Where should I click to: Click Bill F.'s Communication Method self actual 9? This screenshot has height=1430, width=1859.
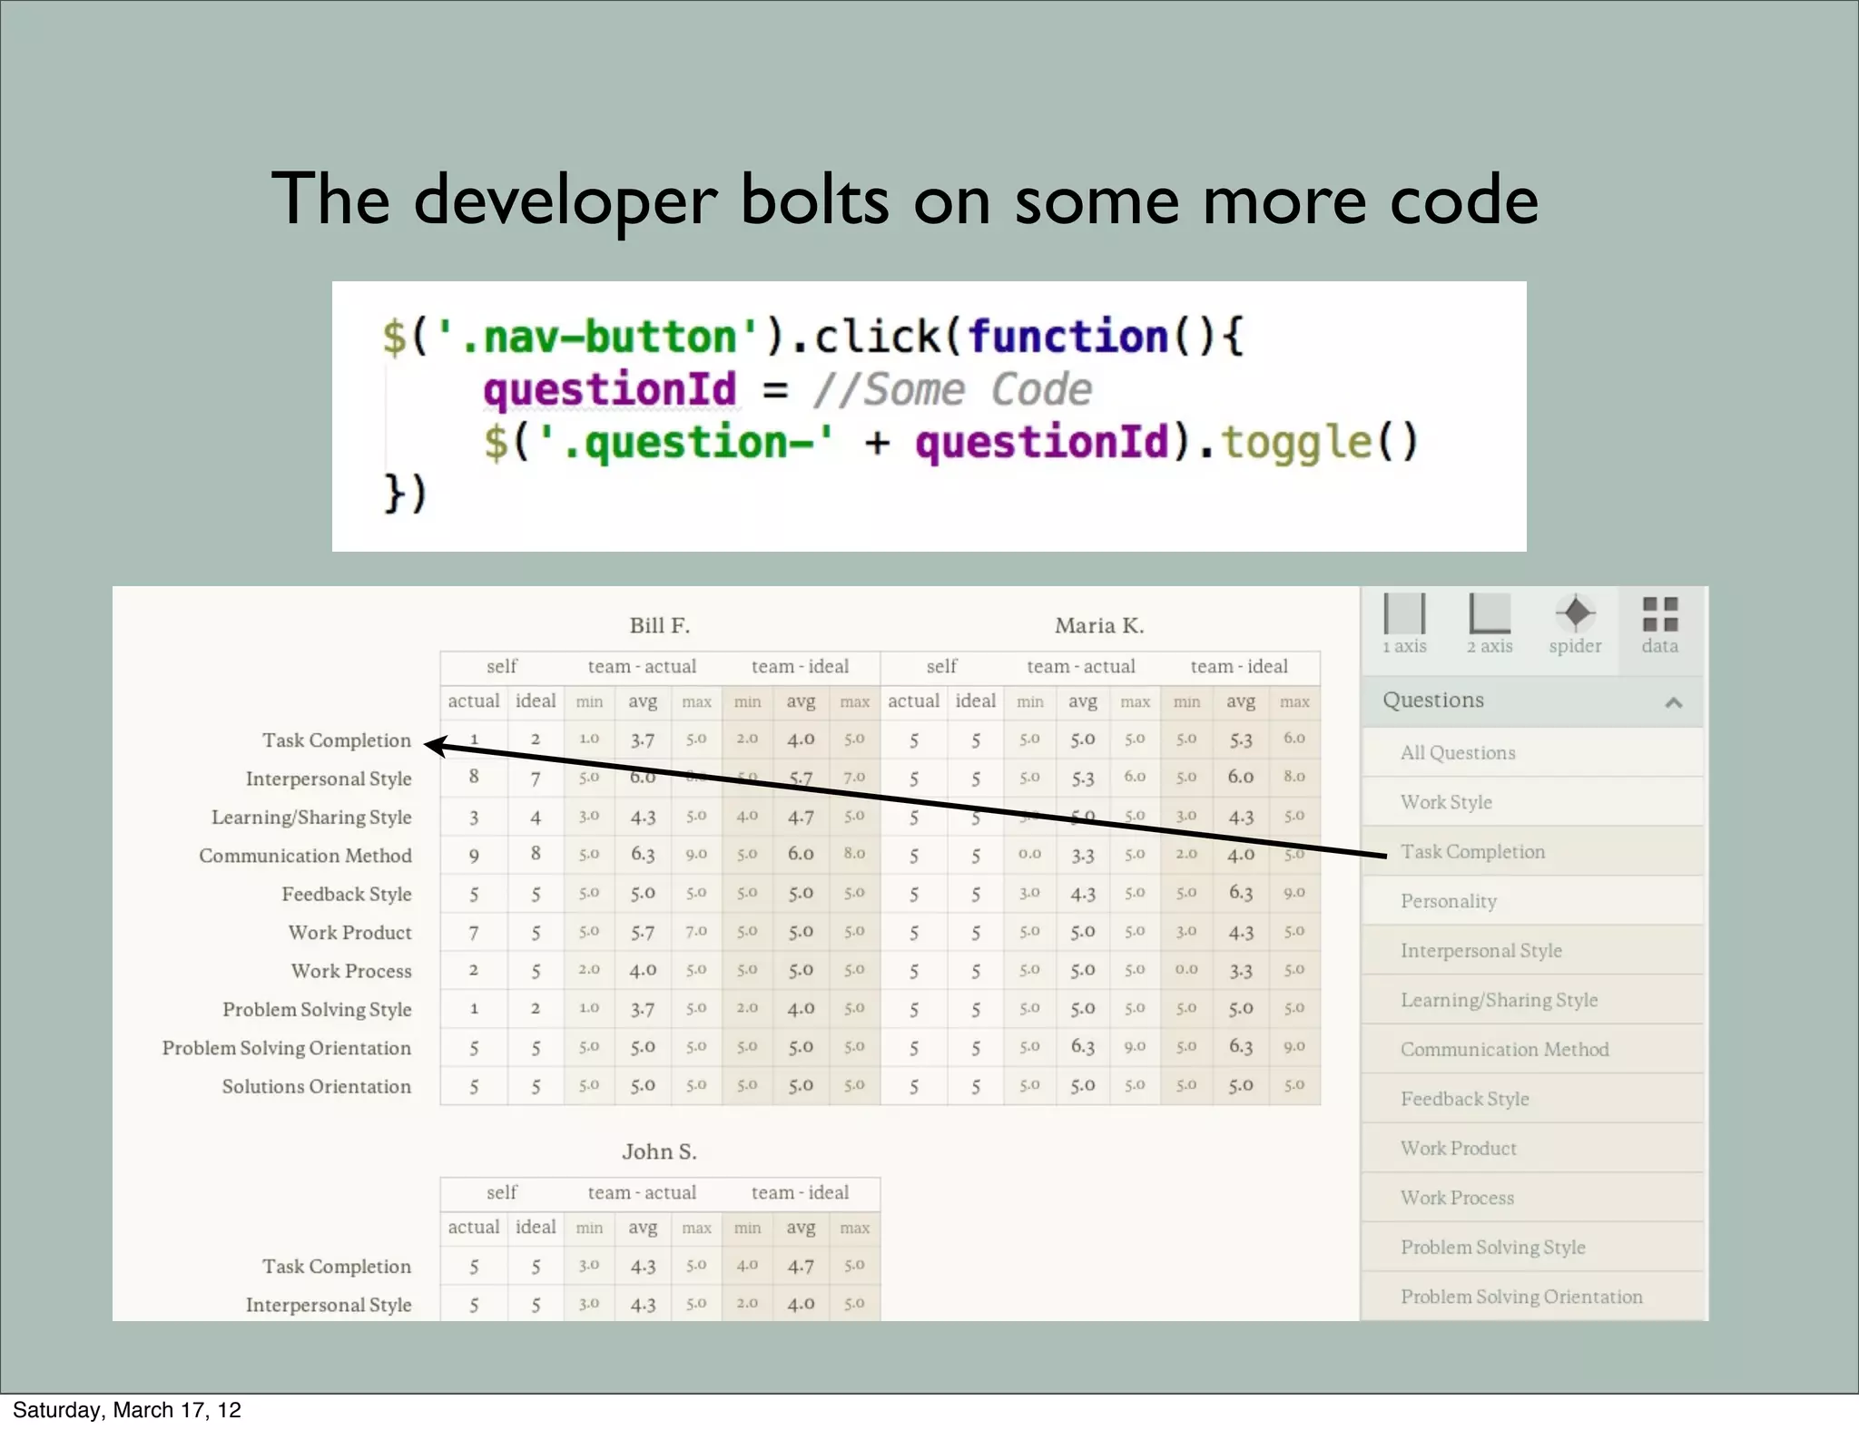pyautogui.click(x=474, y=856)
